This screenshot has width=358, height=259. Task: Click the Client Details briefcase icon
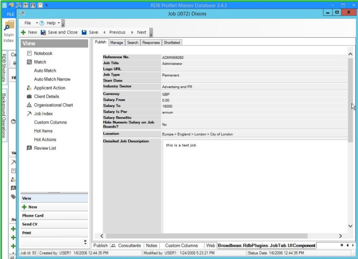coord(29,96)
